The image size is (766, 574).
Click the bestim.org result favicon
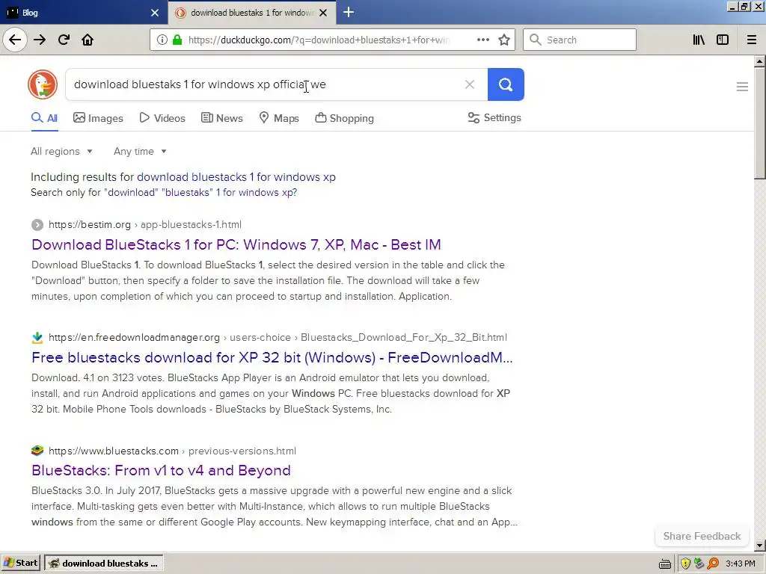pos(37,224)
